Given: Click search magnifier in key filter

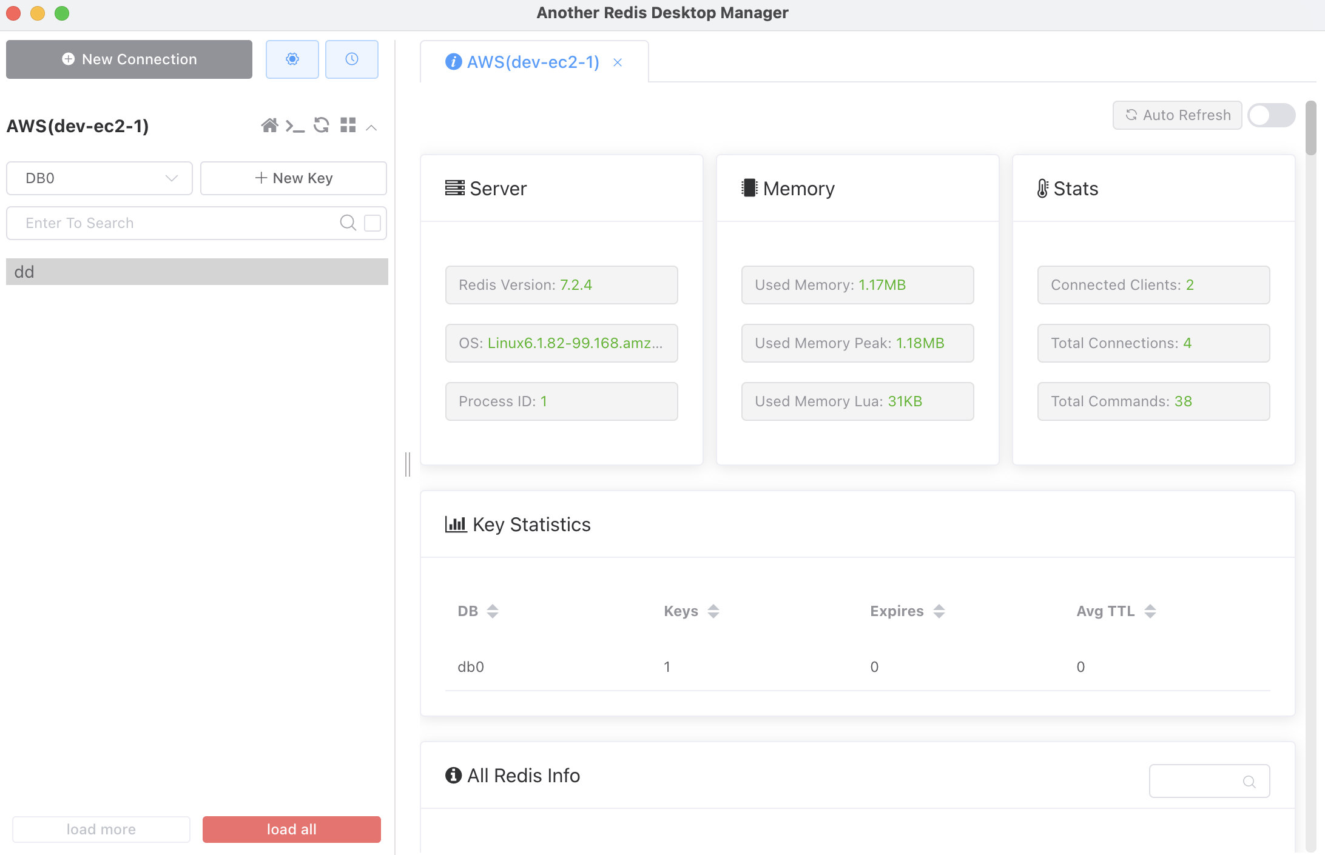Looking at the screenshot, I should tap(348, 223).
